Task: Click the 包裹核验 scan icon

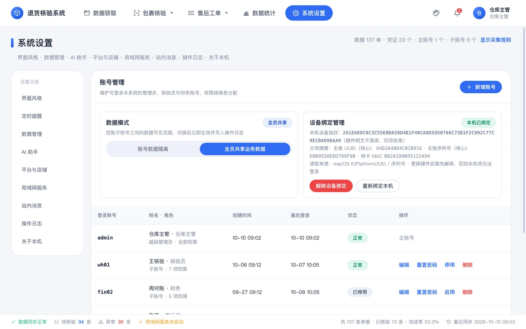Action: coord(137,13)
